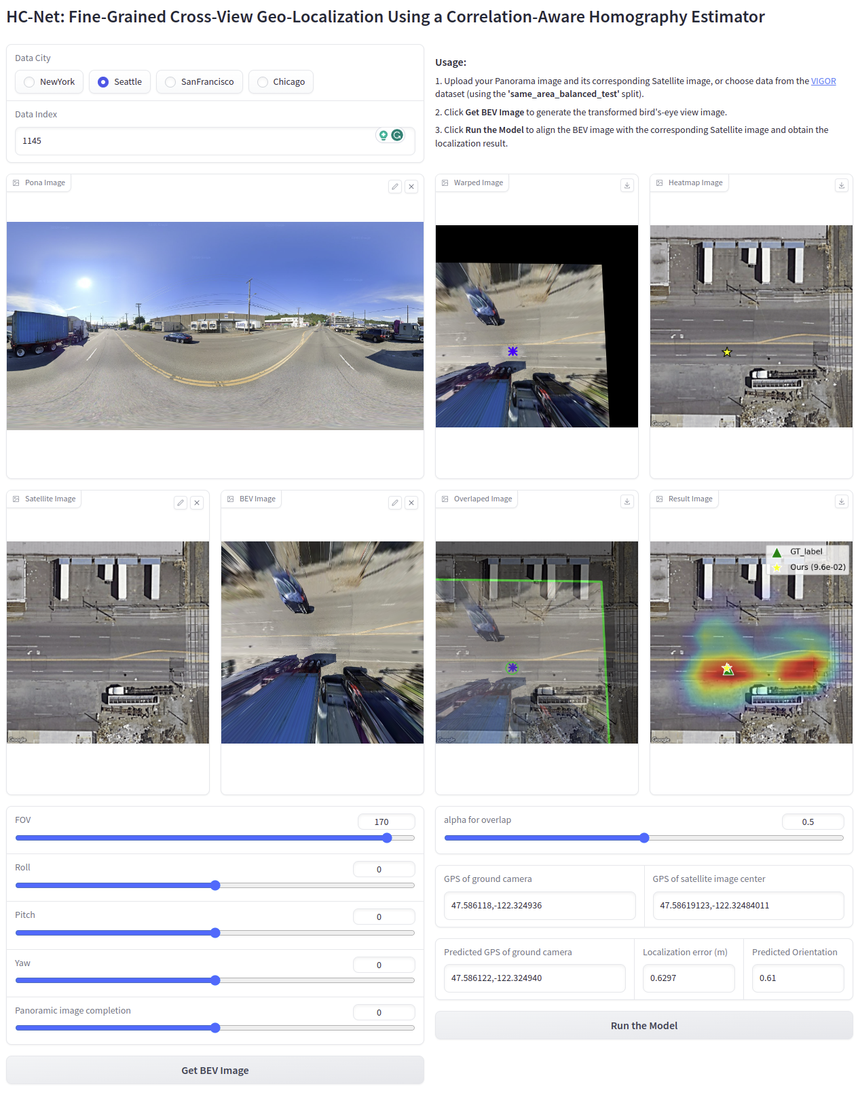Image resolution: width=858 pixels, height=1095 pixels.
Task: Adjust the Panoramic image completion slider
Action: (x=215, y=1028)
